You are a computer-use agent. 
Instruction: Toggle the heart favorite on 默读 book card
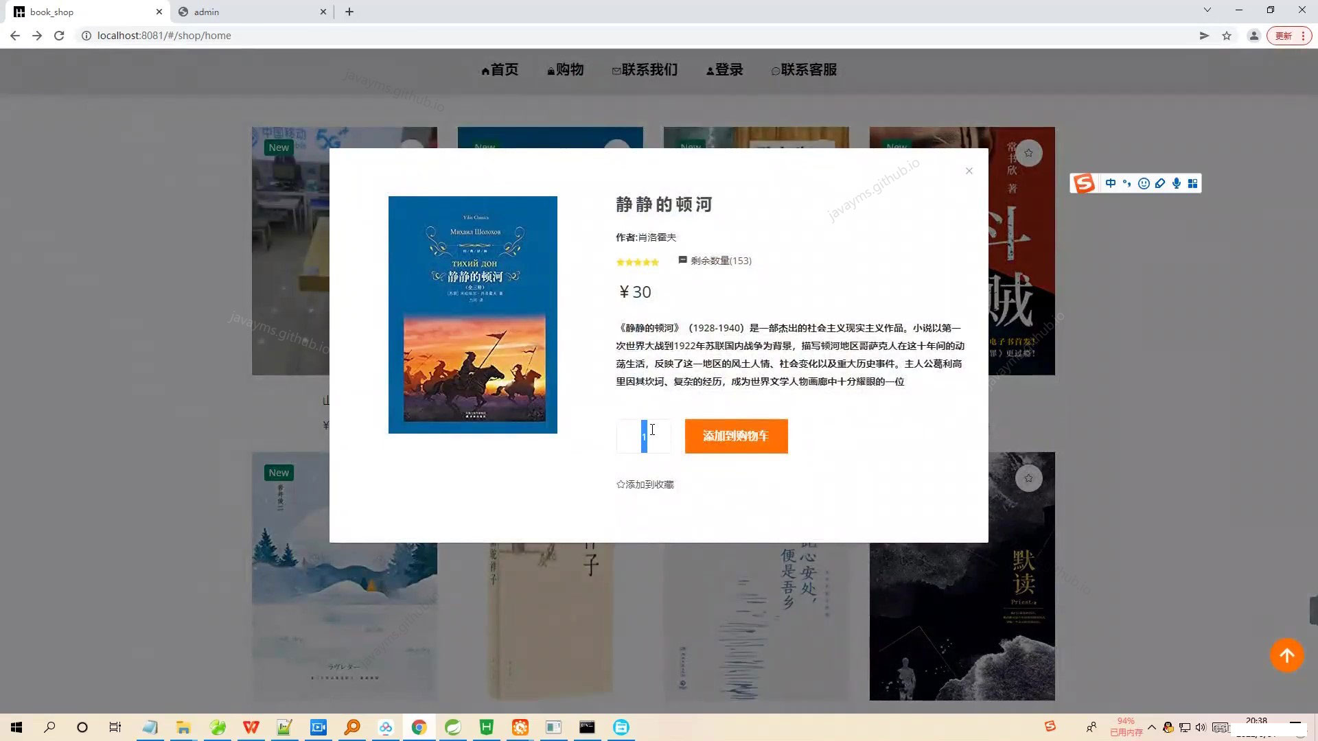[1028, 478]
